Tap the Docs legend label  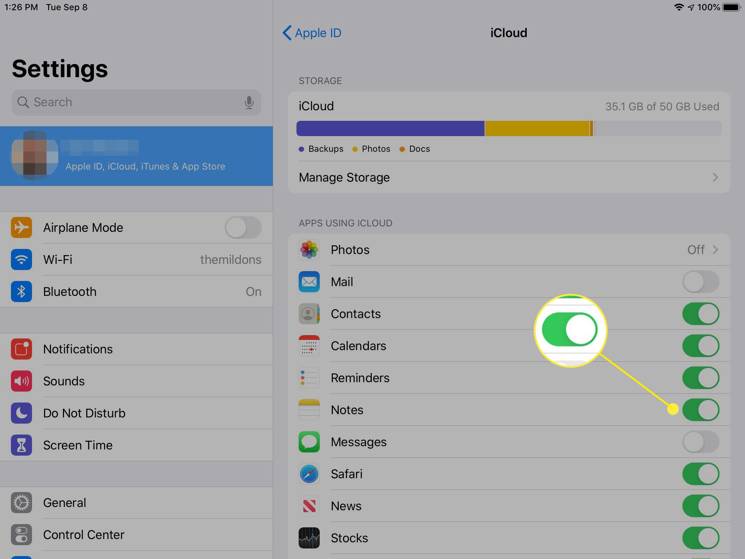419,149
